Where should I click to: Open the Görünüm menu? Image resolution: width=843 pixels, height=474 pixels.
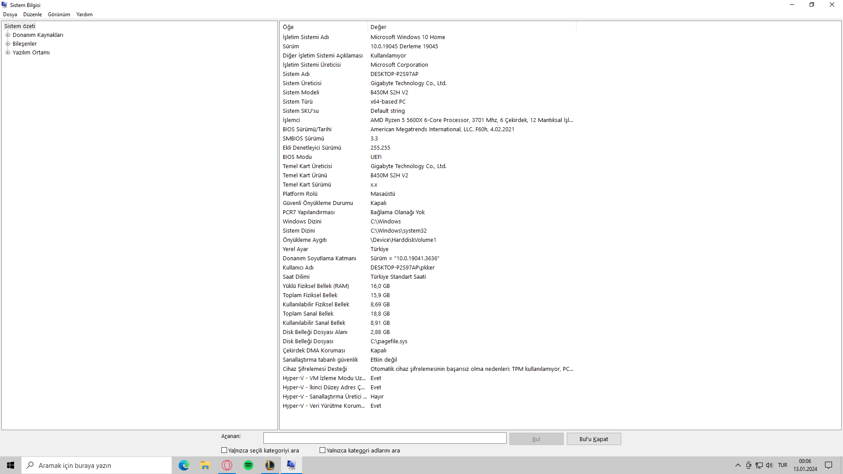59,14
